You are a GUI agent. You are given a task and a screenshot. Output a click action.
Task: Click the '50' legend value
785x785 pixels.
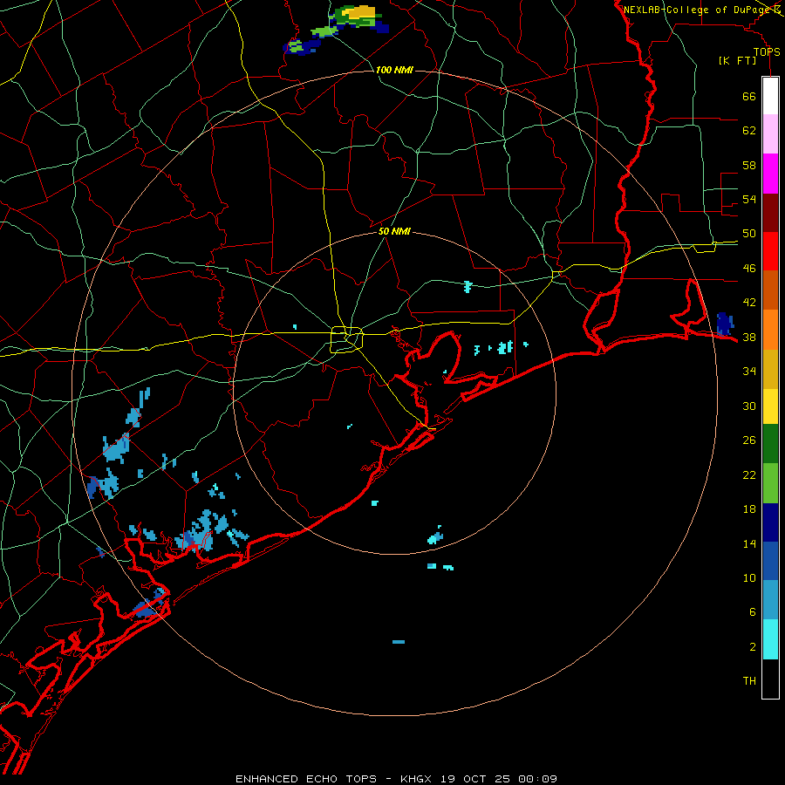[749, 234]
